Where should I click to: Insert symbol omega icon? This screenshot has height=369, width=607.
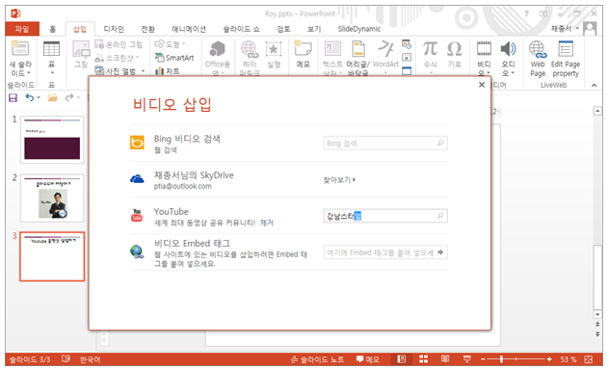pos(455,49)
